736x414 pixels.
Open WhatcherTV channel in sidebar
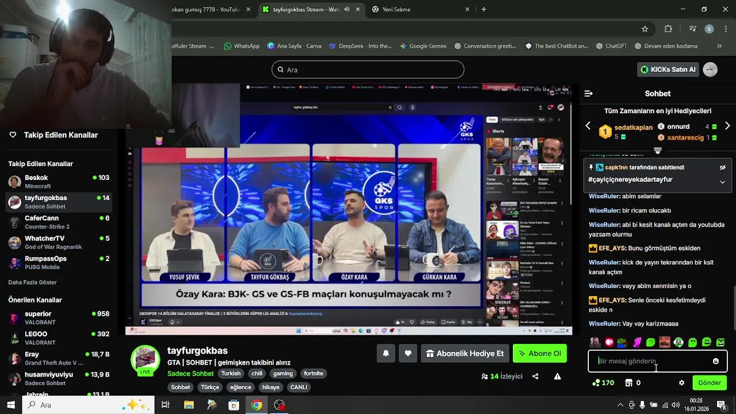[x=59, y=242]
